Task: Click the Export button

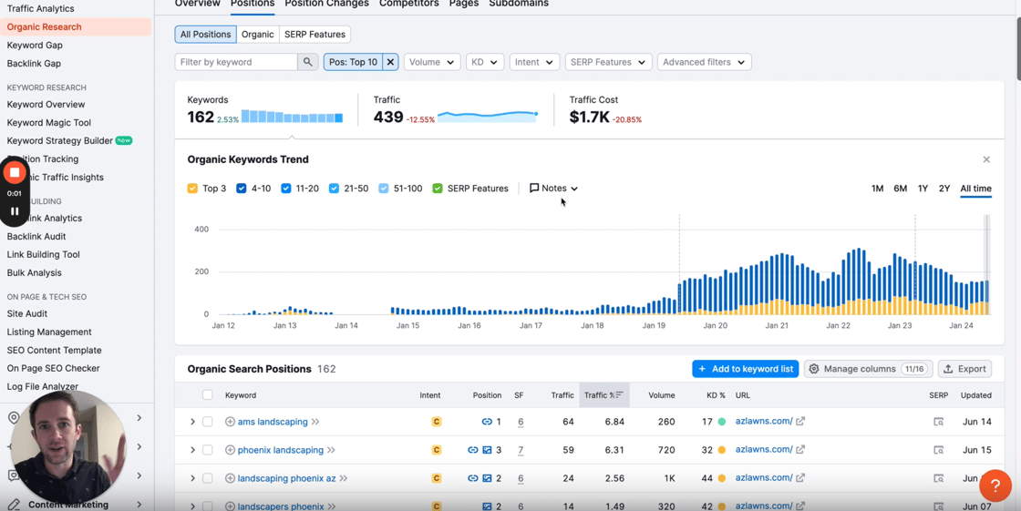Action: click(964, 369)
